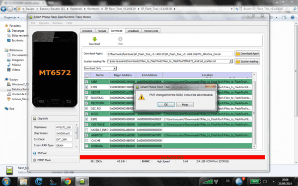Open the Options menu

[44, 23]
